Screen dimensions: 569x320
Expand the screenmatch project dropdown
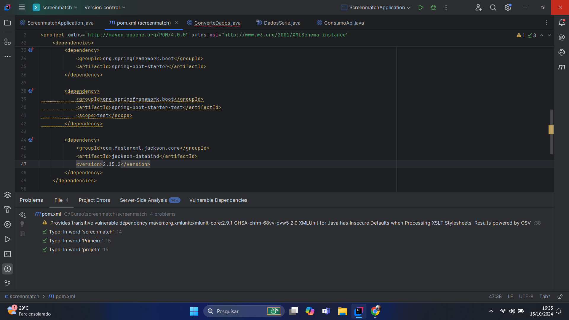click(x=55, y=7)
